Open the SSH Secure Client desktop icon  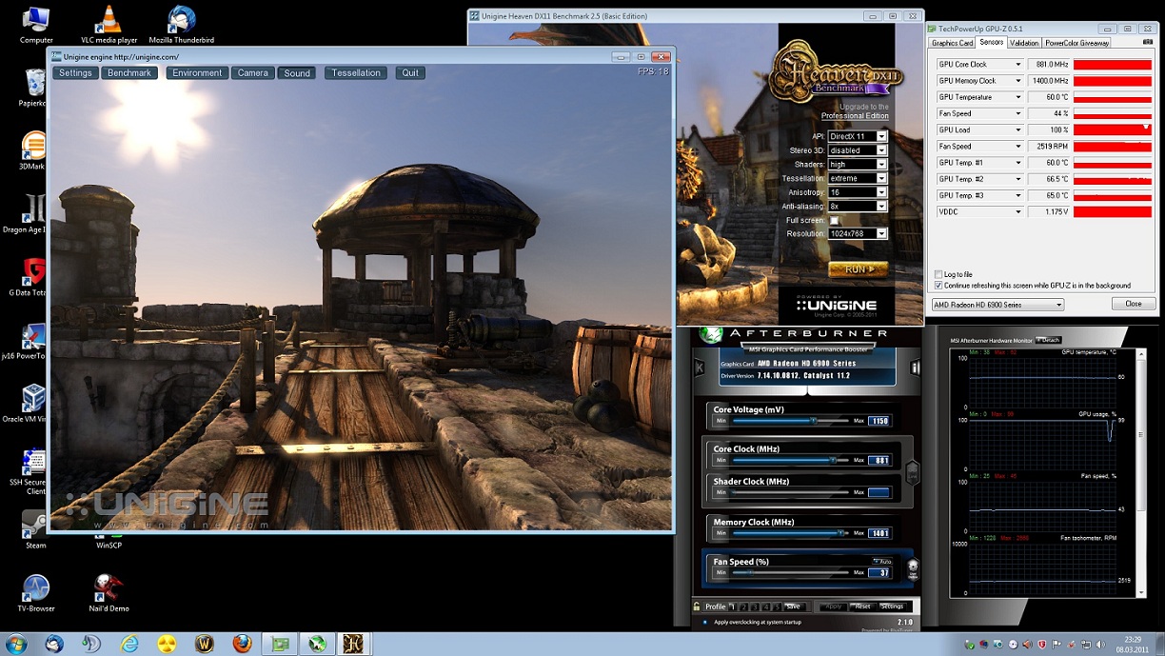point(32,471)
